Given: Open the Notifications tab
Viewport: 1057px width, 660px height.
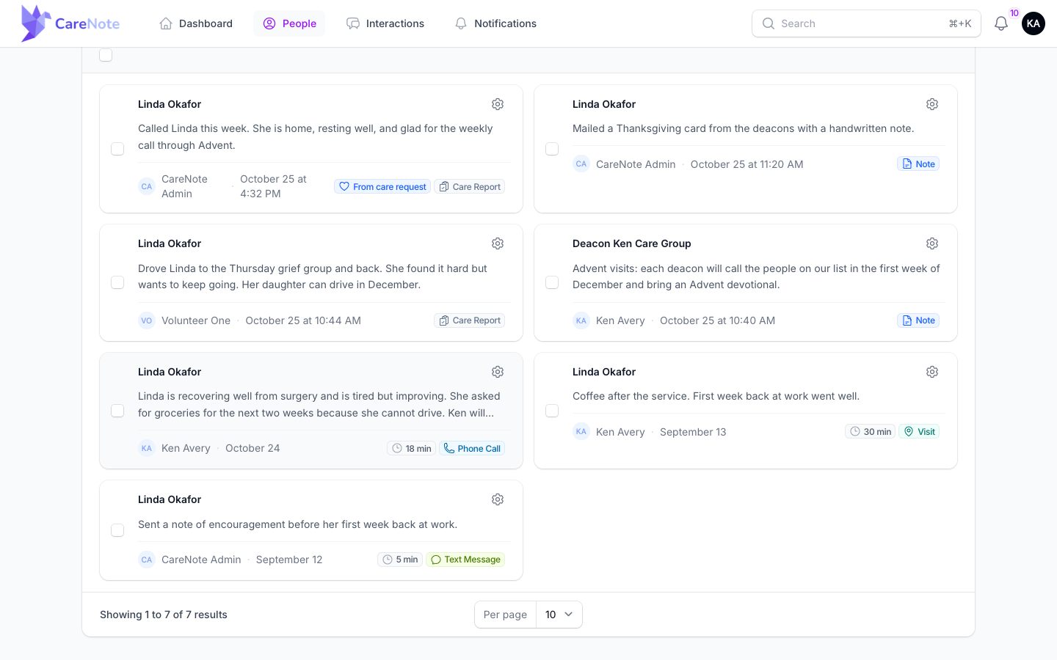Looking at the screenshot, I should (495, 23).
